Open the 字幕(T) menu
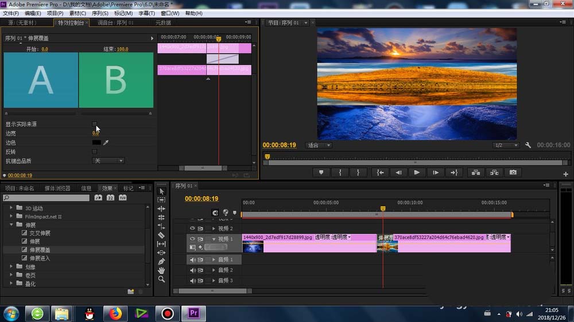Screen dimensions: 574x322 pyautogui.click(x=146, y=13)
